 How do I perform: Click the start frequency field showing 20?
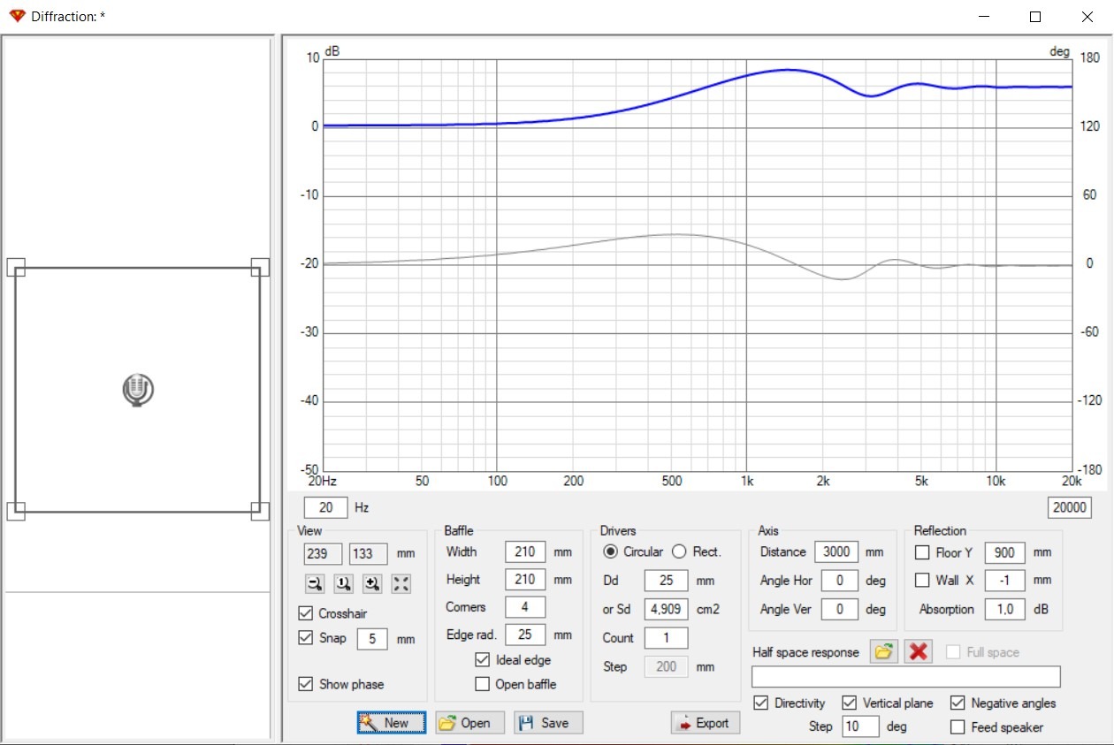[x=326, y=507]
